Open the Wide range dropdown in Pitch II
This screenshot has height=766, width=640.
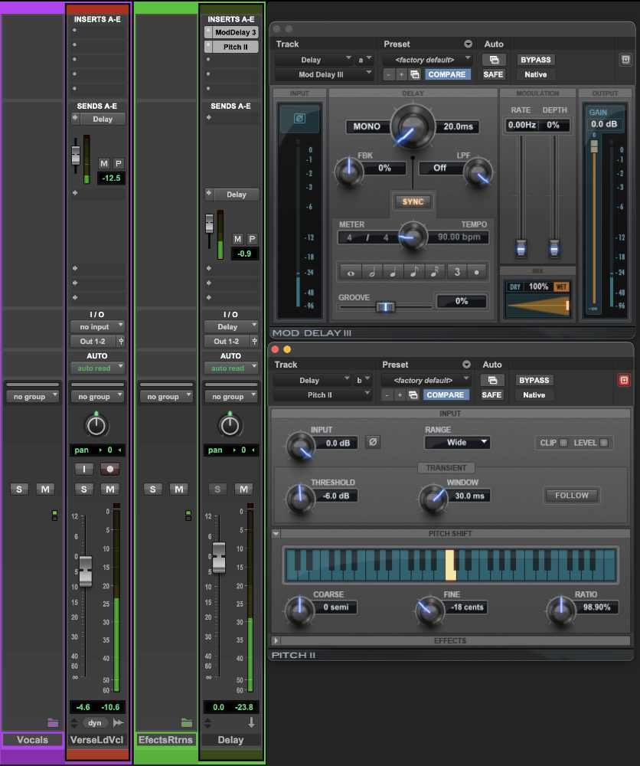click(458, 442)
